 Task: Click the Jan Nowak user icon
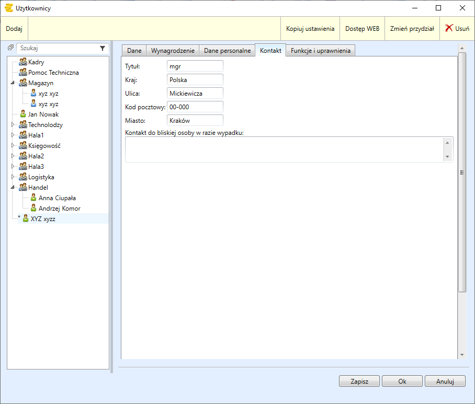23,114
